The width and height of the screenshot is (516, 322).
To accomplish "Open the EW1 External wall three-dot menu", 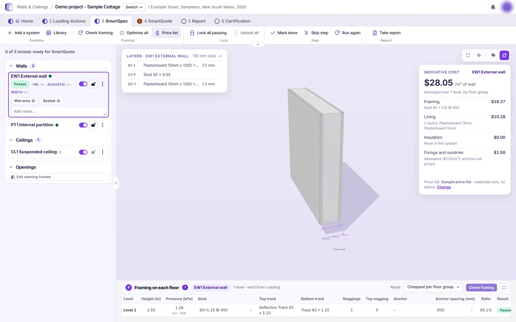I will (103, 84).
